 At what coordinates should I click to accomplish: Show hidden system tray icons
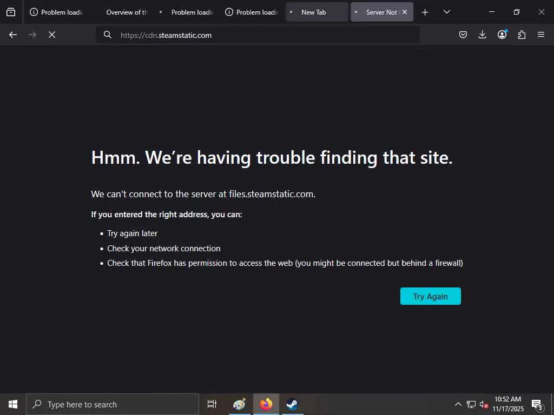(x=458, y=404)
